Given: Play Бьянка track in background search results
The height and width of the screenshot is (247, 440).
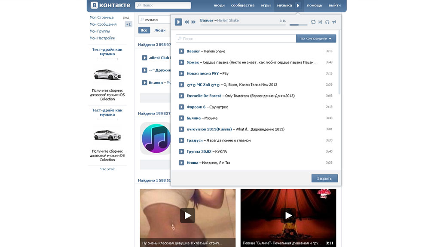Looking at the screenshot, I should [144, 83].
